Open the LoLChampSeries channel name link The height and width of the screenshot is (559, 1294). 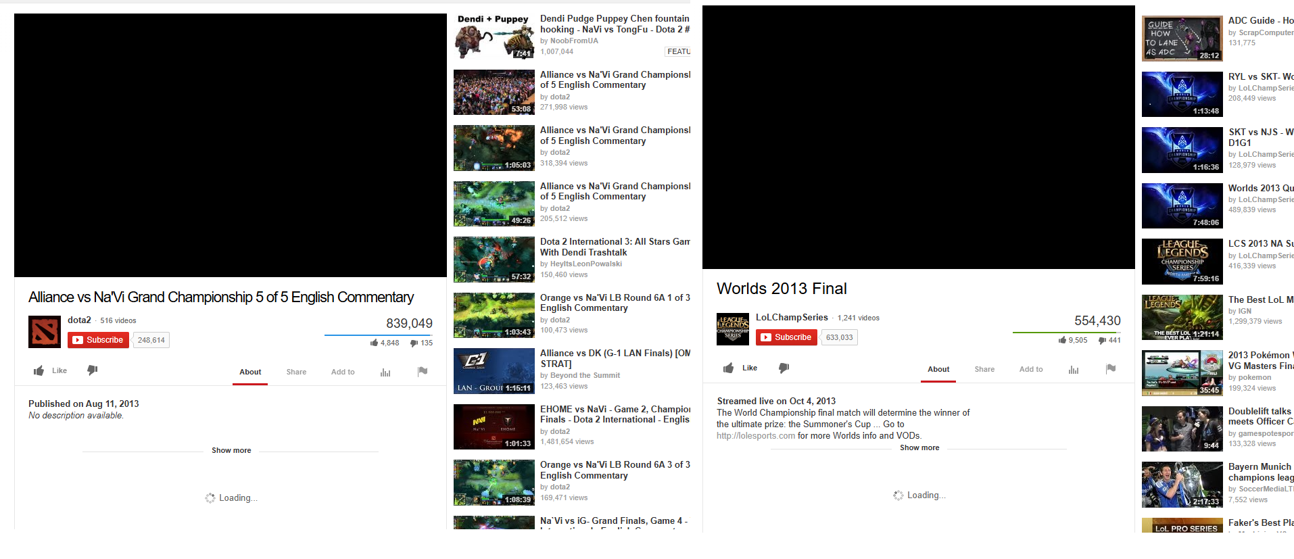click(792, 317)
